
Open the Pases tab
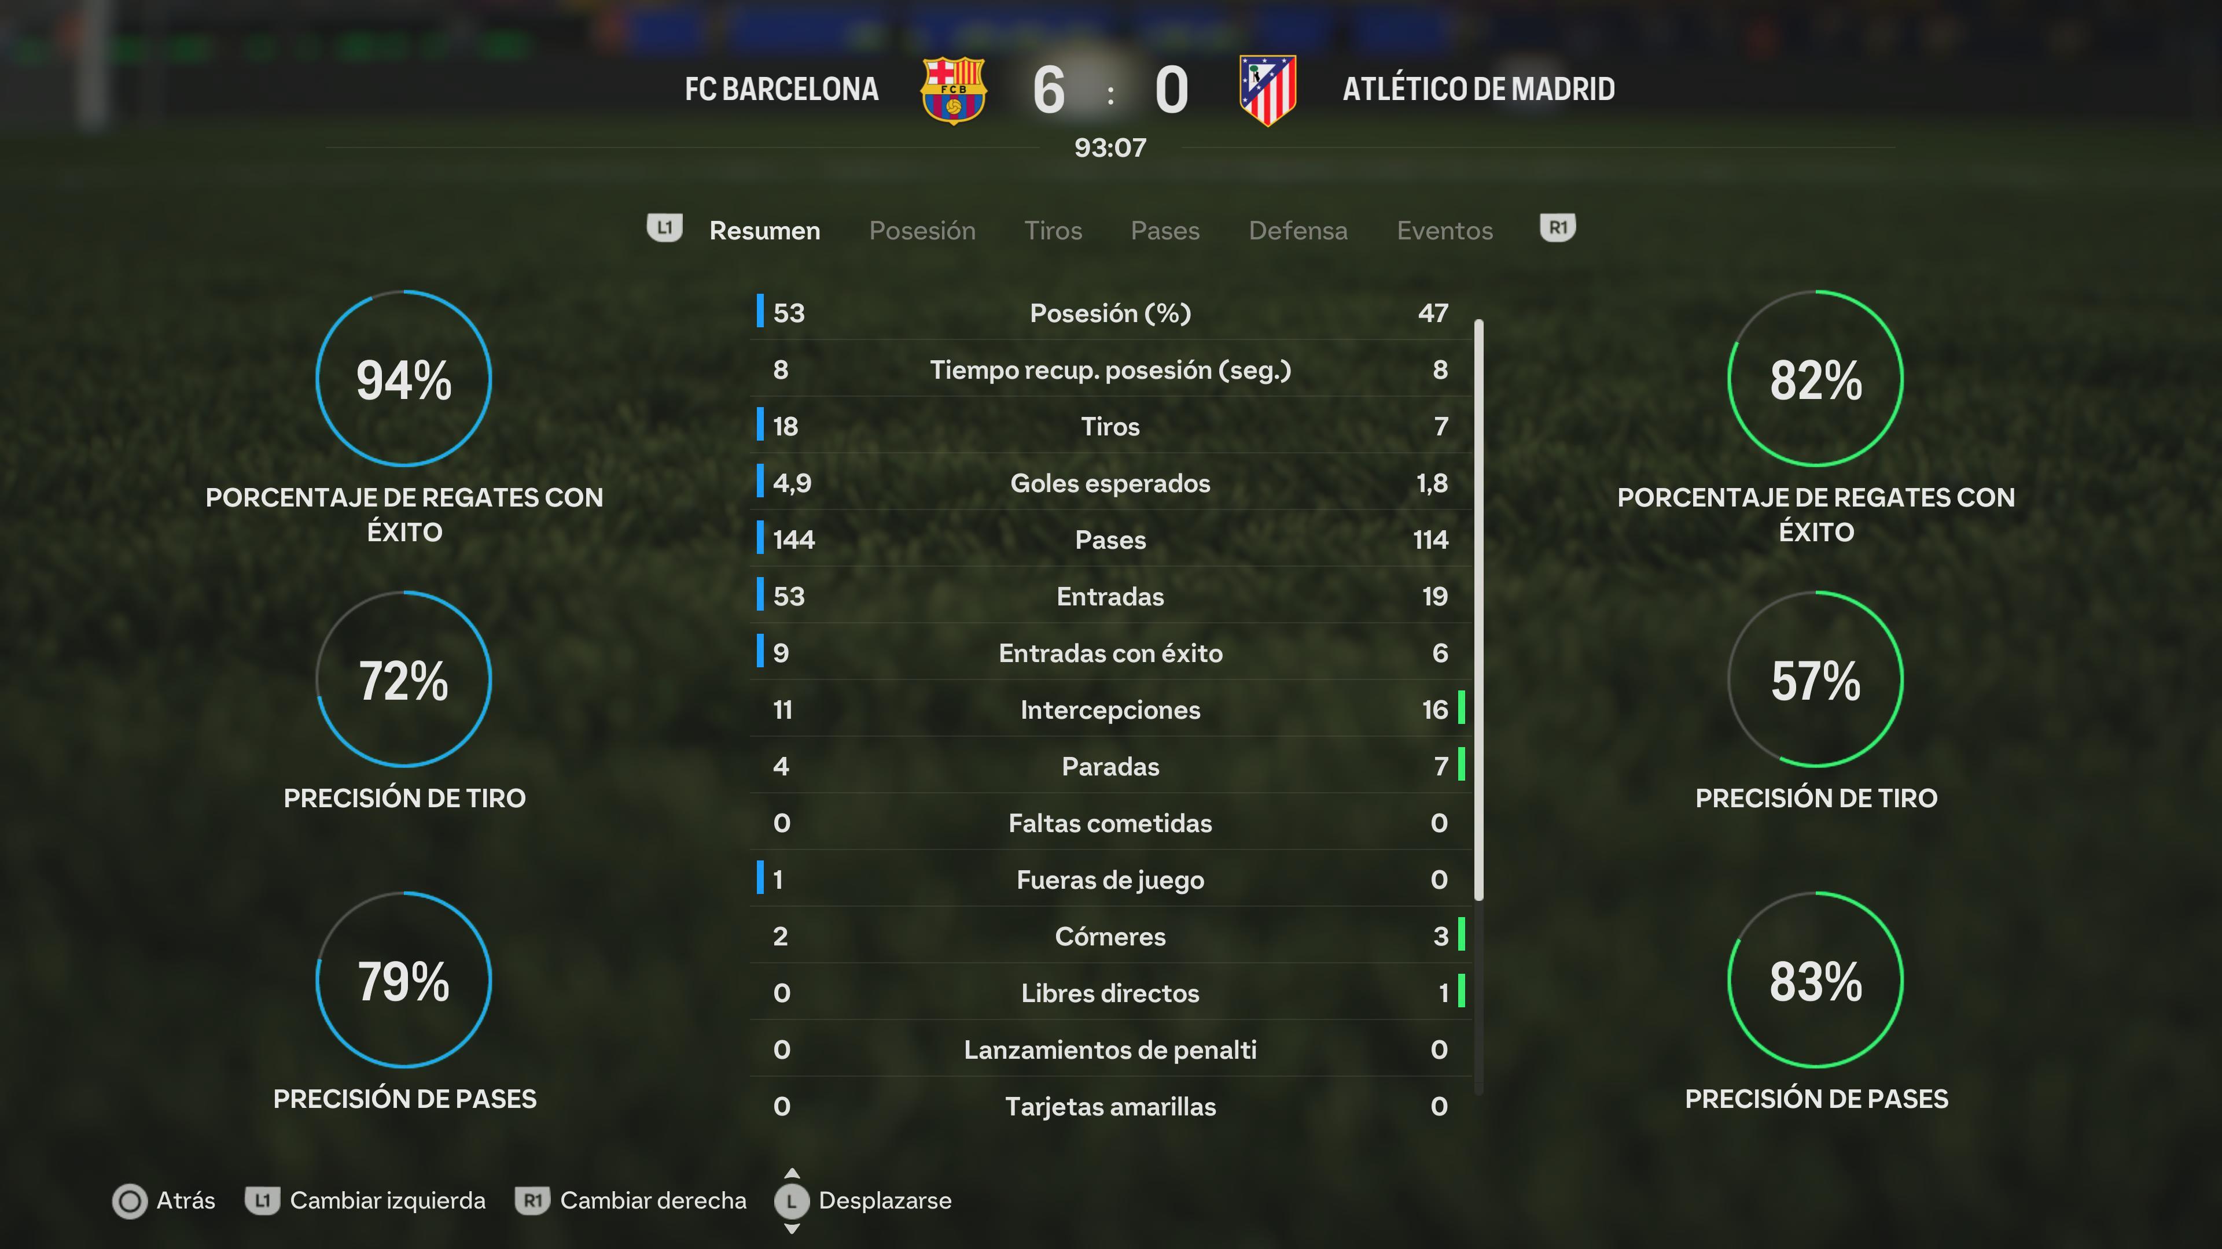(1164, 231)
